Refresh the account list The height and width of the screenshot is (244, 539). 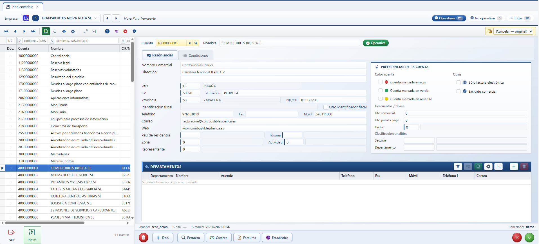55,31
